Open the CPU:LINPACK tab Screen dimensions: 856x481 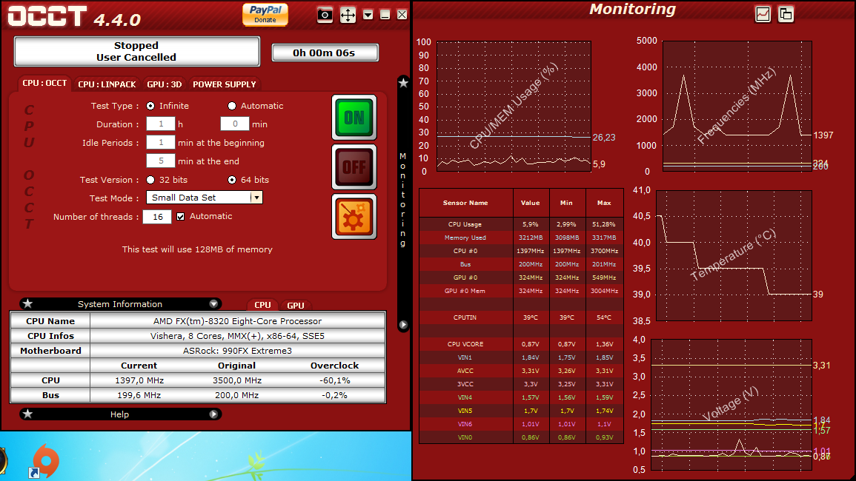coord(107,84)
